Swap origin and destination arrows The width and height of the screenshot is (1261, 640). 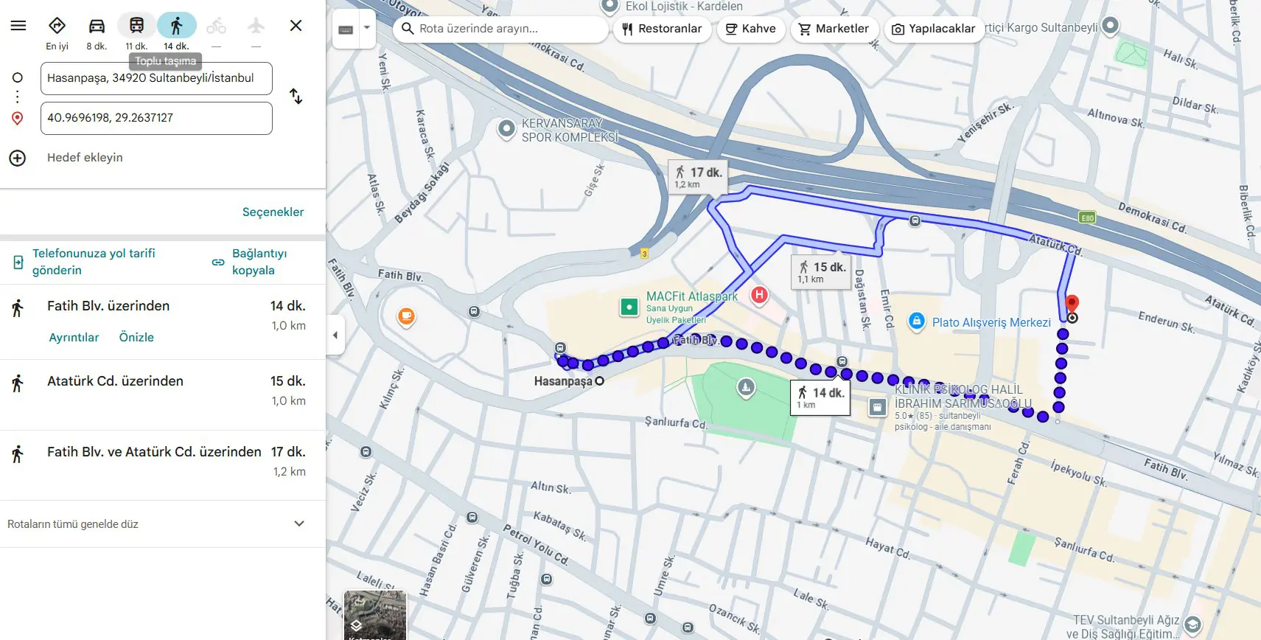tap(296, 97)
